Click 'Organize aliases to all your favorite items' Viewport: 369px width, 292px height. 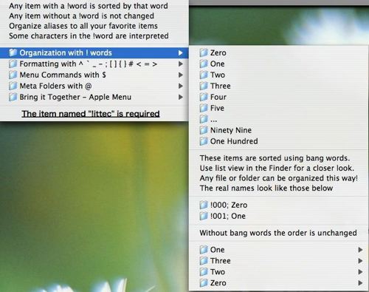[x=83, y=26]
